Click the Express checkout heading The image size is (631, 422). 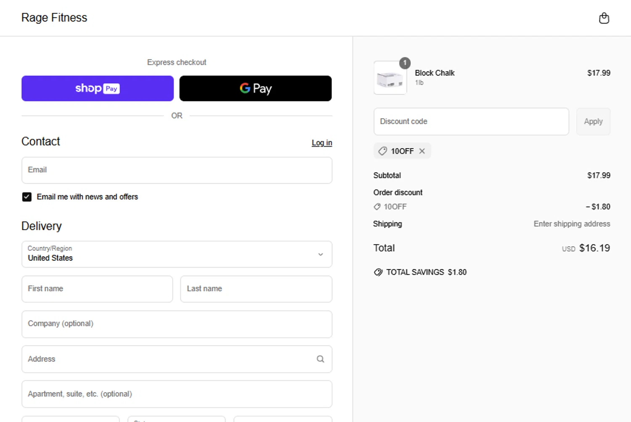point(177,62)
